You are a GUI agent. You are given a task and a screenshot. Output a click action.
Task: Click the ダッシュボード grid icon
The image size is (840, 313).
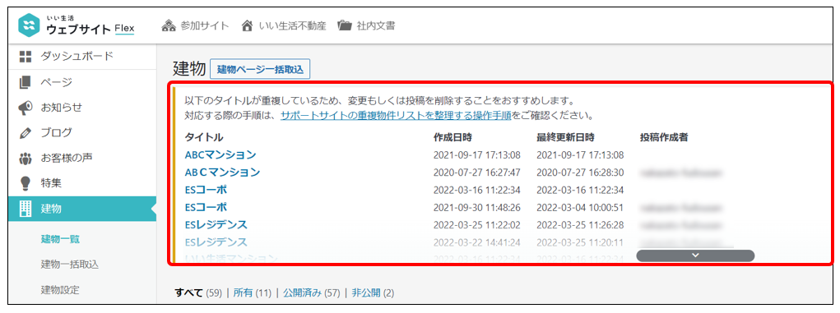pyautogui.click(x=26, y=57)
